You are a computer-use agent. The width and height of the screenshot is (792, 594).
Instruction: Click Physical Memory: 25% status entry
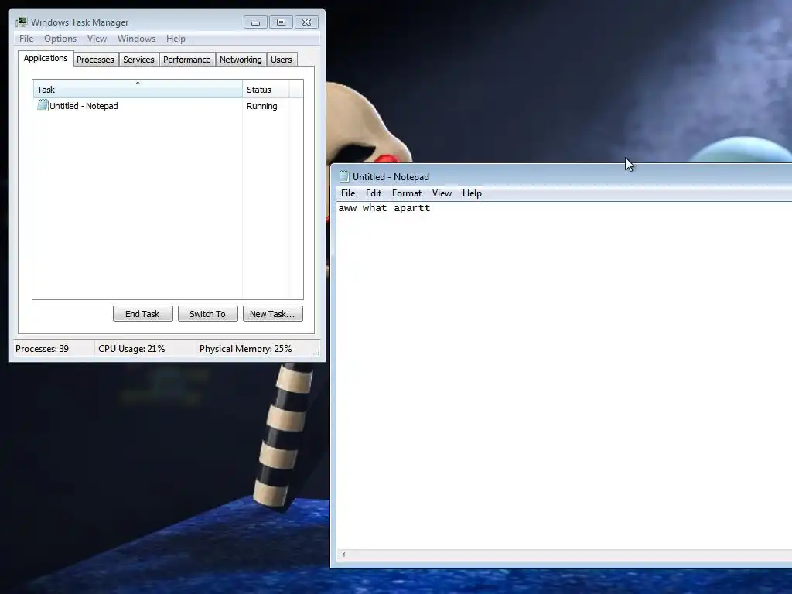coord(245,349)
